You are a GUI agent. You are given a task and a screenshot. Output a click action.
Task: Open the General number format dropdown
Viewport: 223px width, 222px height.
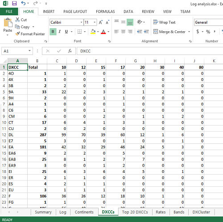[208, 22]
